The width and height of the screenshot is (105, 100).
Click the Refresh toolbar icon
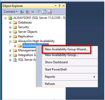(x=44, y=12)
